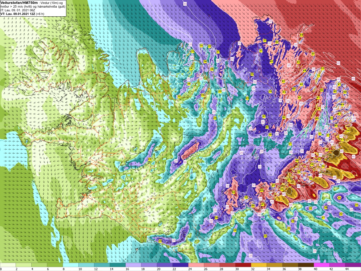Click the pale yellow 0–2 m/s legend swatch
361x271 pixels.
click(x=8, y=265)
